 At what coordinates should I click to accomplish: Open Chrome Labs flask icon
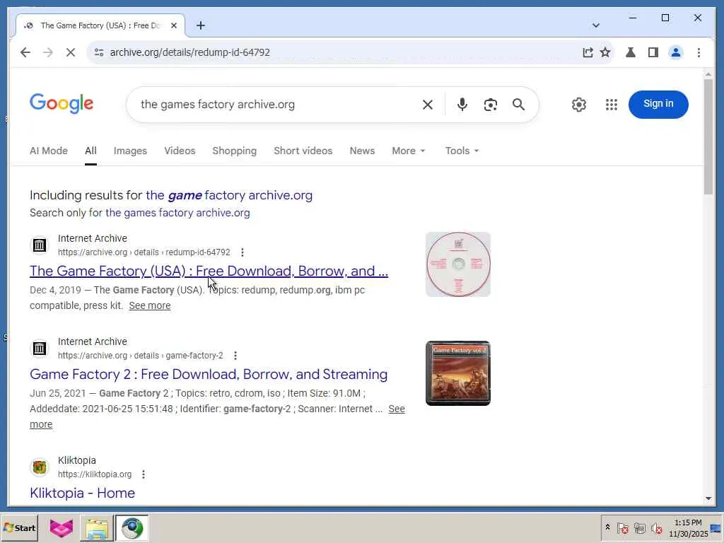coord(630,52)
